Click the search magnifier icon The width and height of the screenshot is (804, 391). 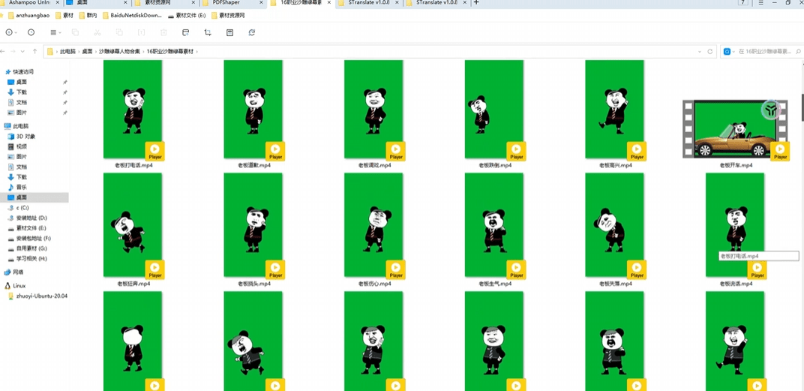coord(799,52)
